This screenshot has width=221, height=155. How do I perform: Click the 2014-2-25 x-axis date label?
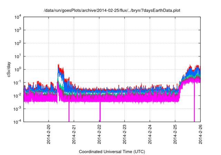[175, 134]
